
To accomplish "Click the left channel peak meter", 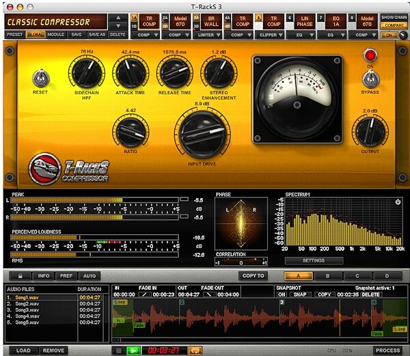I will point(94,200).
